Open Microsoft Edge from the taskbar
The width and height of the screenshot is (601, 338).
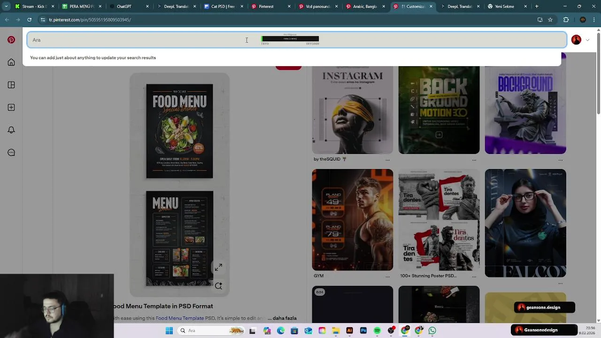click(x=281, y=330)
